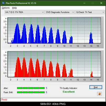
Task: Click the TA Quality Indicator label
Action: (69, 88)
